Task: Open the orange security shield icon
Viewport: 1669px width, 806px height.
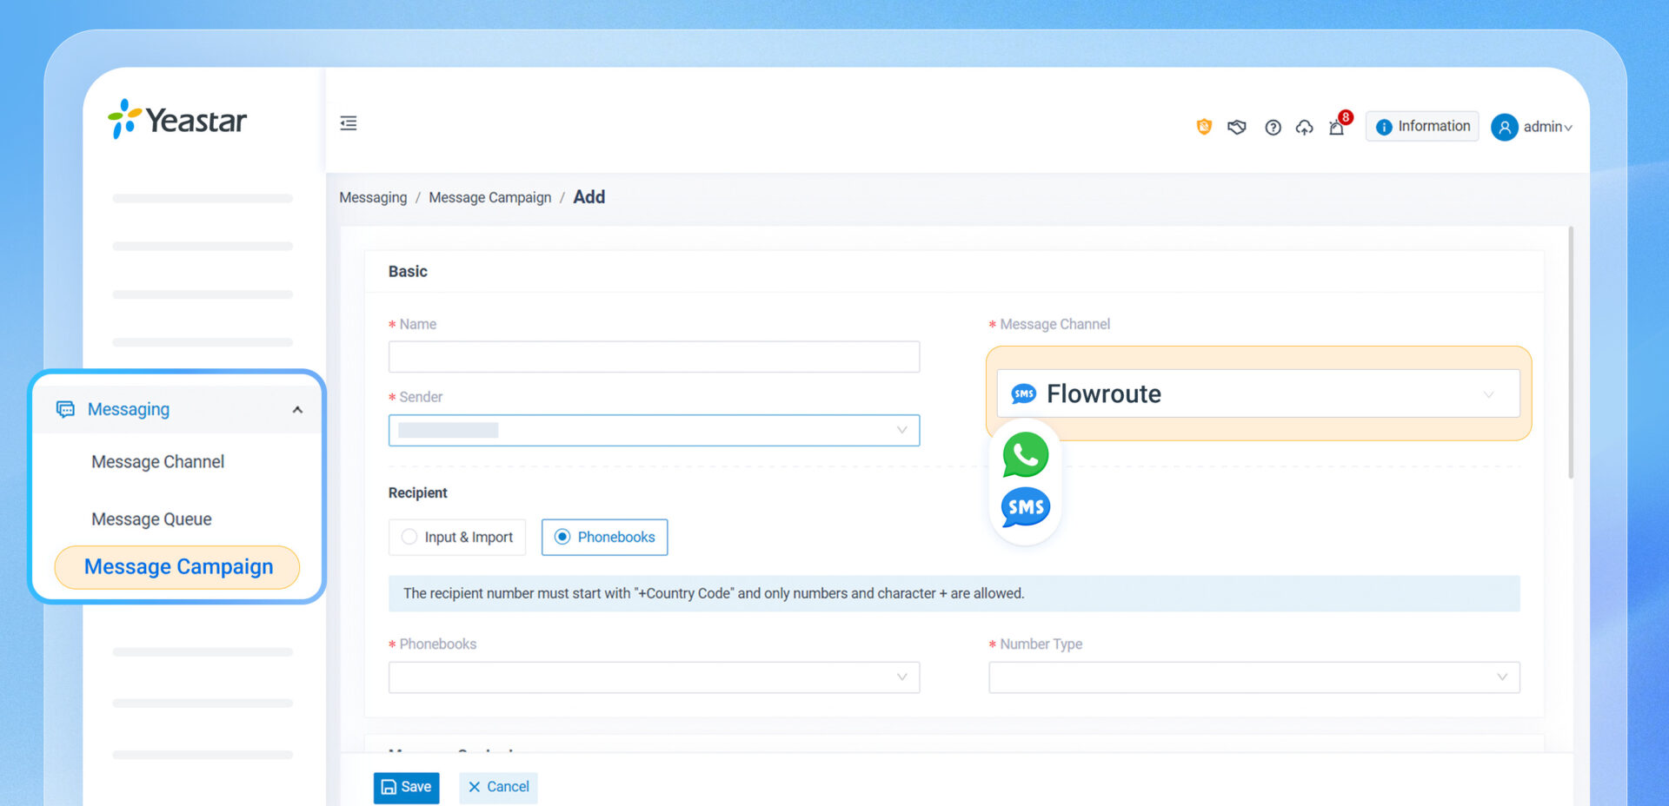Action: (x=1204, y=127)
